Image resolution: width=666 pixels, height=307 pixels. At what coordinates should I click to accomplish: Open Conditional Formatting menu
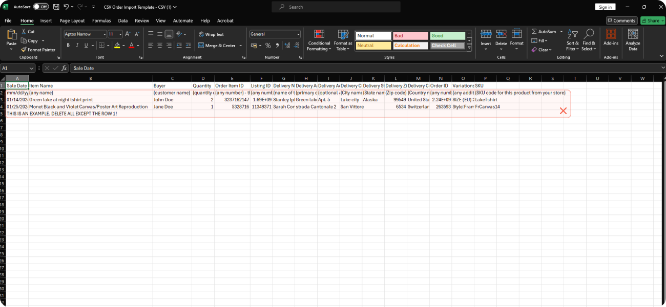tap(319, 40)
